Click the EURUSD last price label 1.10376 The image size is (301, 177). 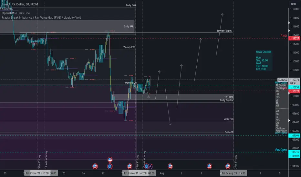click(x=295, y=79)
